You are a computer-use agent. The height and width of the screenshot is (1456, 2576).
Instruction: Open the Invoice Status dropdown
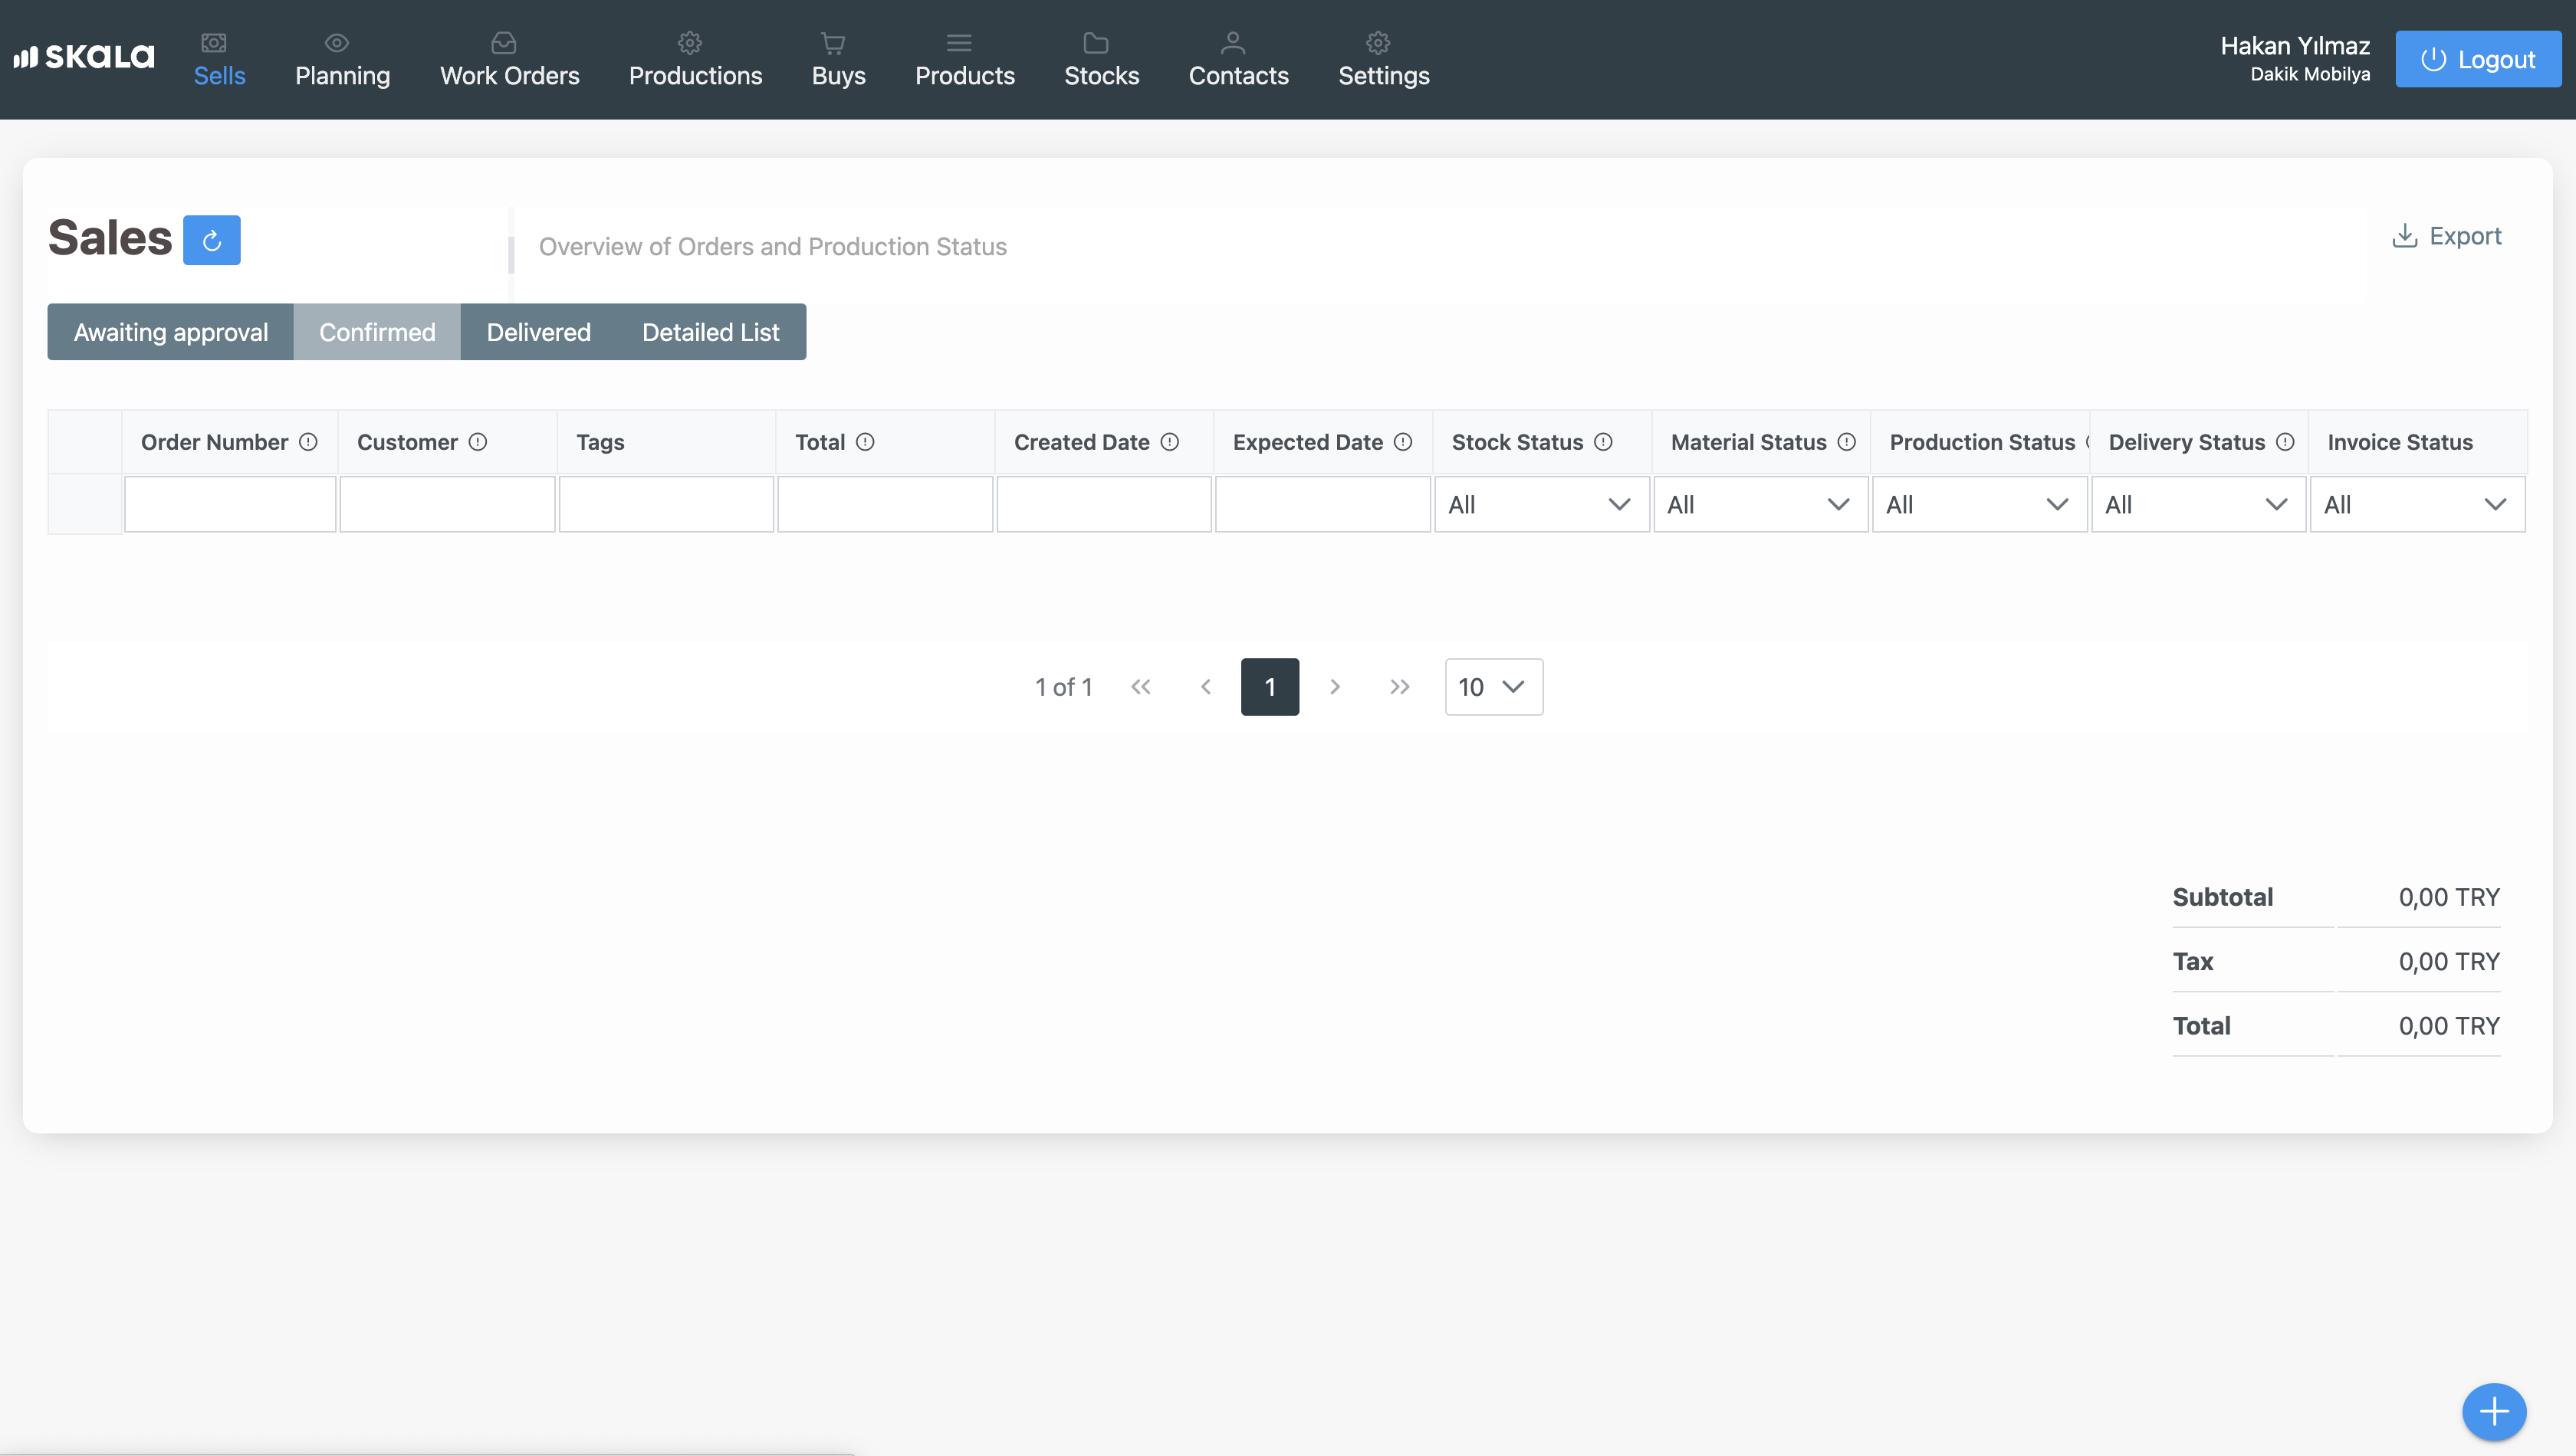click(2418, 504)
